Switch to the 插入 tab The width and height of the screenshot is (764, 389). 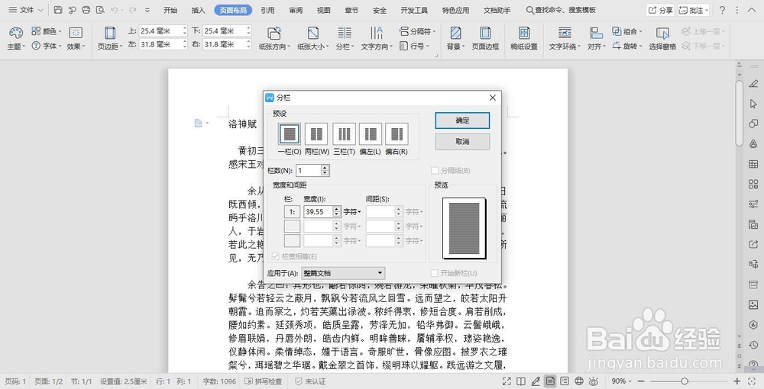[199, 10]
